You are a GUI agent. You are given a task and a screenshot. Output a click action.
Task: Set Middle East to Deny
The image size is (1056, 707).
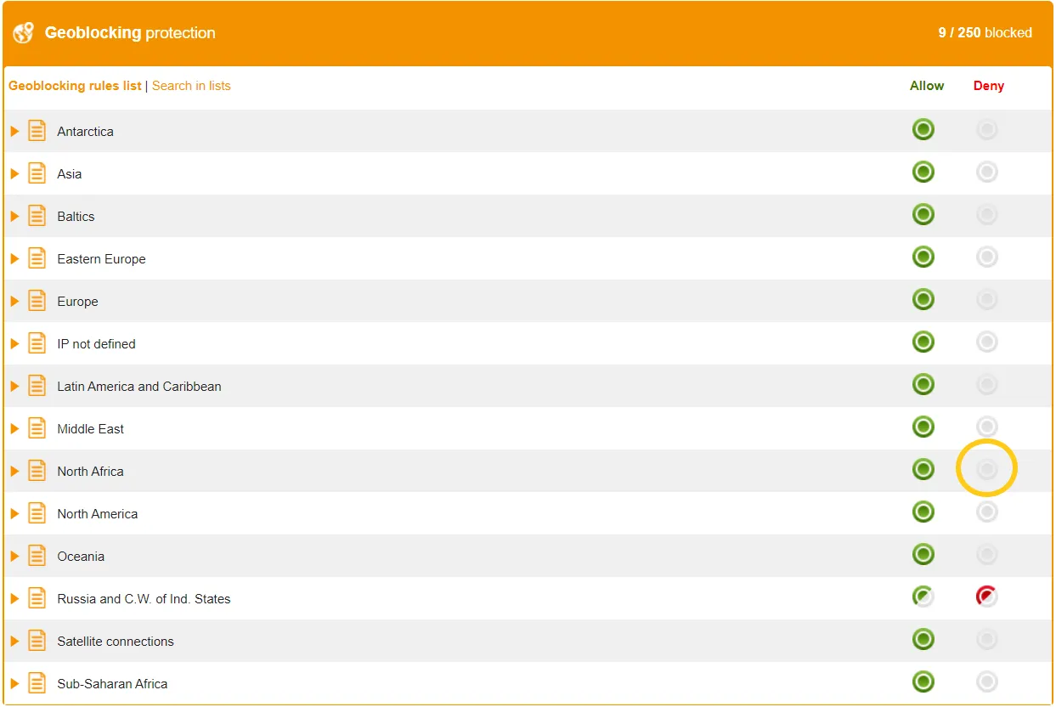[x=986, y=427]
